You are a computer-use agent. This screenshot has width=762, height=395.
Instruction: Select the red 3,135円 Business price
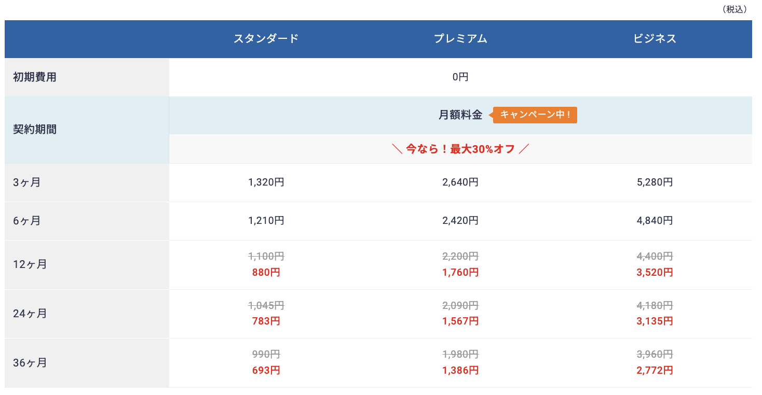(x=655, y=321)
